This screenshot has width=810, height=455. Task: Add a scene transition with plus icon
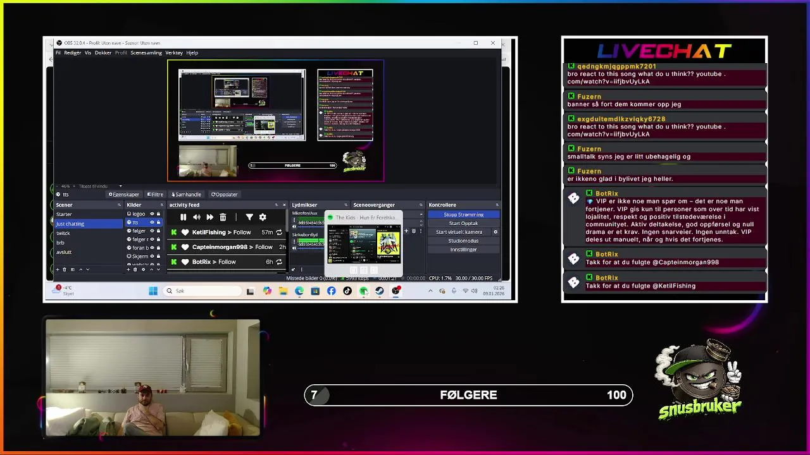406,231
